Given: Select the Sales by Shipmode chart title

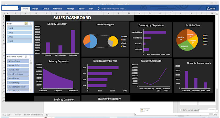Looking at the screenshot, I should pos(151,61).
